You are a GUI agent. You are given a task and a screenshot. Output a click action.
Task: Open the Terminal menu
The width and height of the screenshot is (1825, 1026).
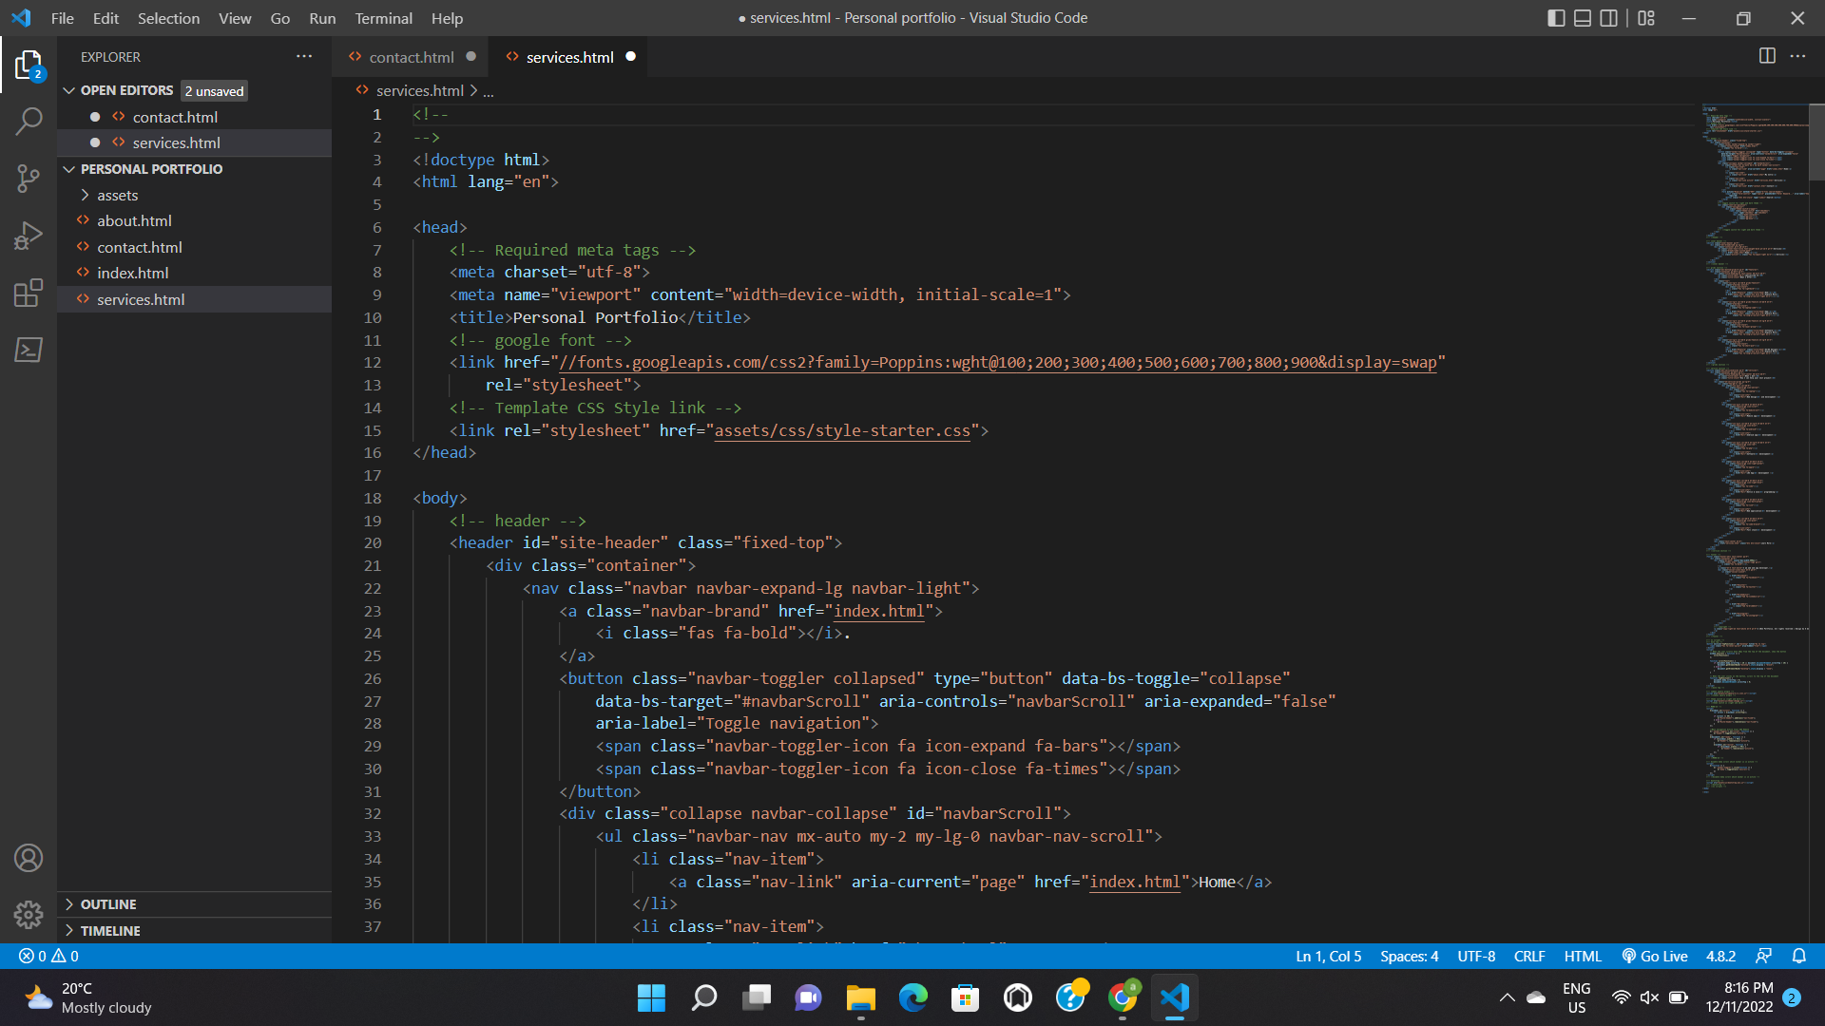(x=383, y=18)
